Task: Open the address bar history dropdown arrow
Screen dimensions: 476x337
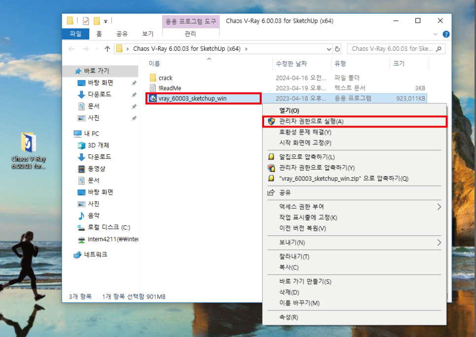Action: tap(329, 49)
